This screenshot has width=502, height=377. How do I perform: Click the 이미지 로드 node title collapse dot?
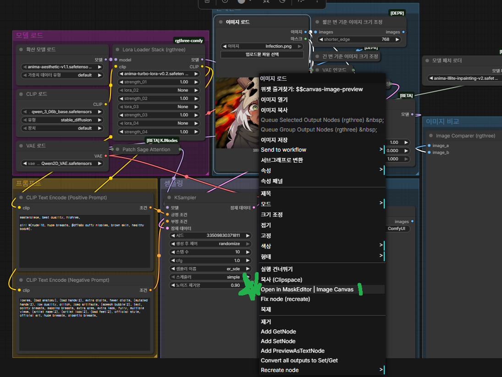(x=221, y=22)
